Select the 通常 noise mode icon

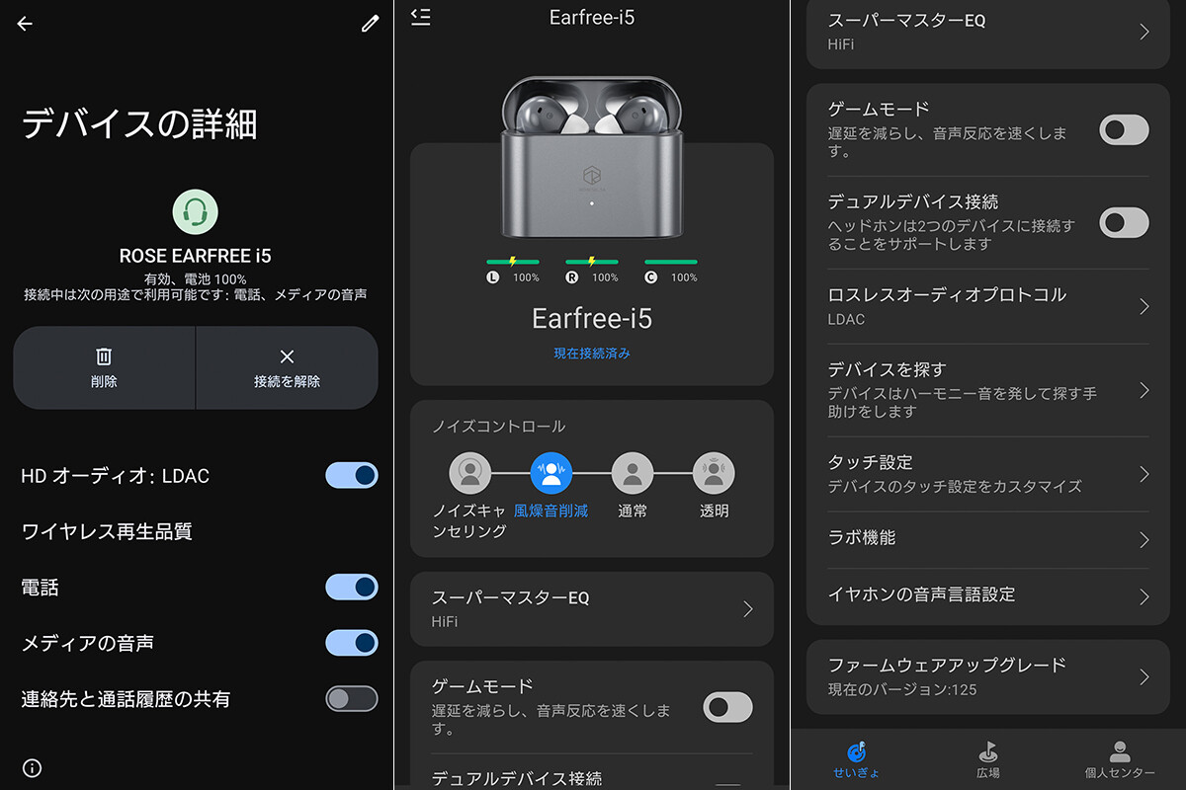click(633, 473)
